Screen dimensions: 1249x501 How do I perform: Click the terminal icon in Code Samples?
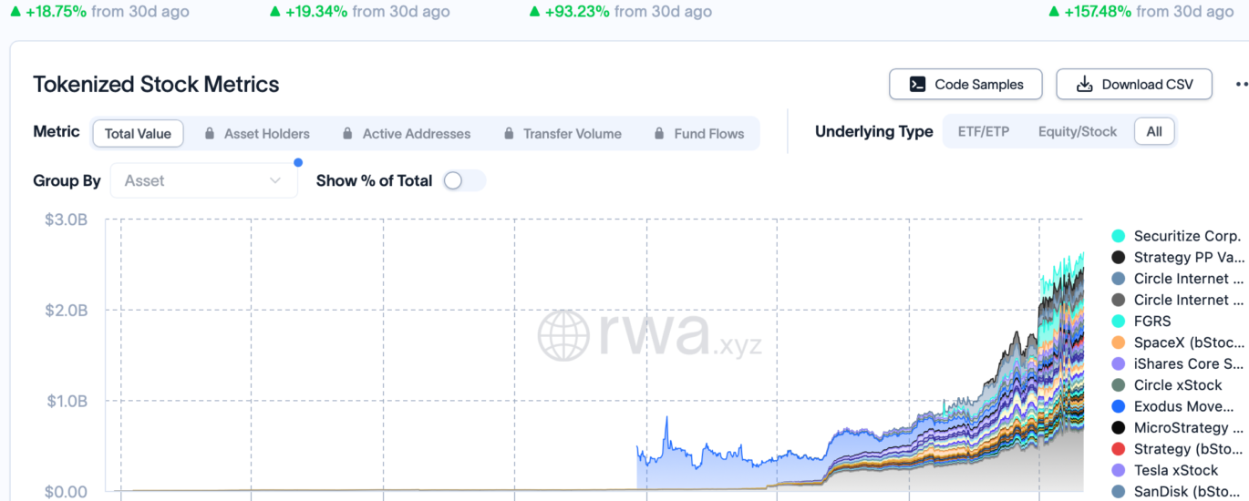918,85
